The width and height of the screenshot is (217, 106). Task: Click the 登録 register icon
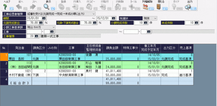(61, 7)
